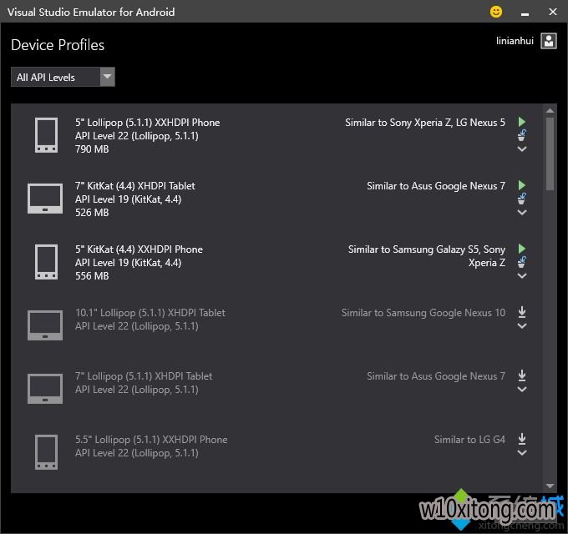The height and width of the screenshot is (534, 568).
Task: Uninstall the 5" Lollipop XXHDPI Phone profile
Action: [x=521, y=135]
